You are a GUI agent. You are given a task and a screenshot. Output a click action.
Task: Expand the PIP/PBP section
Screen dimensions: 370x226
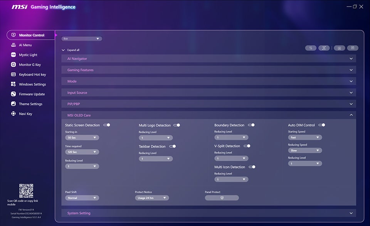pyautogui.click(x=209, y=104)
